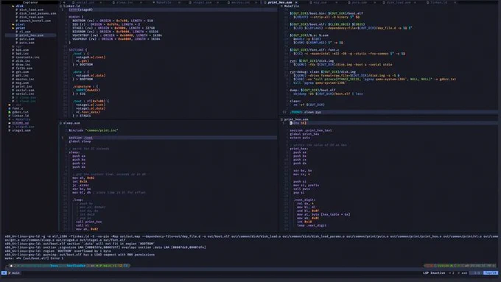501x282 pixels.
Task: Click the ENTRY(stage0) line in linker.ld
Action: click(x=81, y=10)
